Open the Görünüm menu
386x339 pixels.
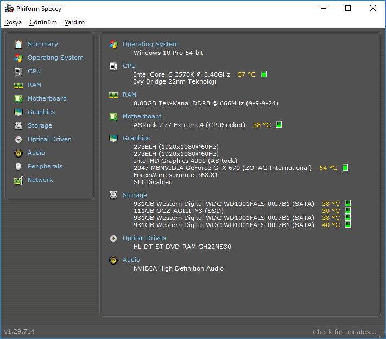pyautogui.click(x=43, y=22)
